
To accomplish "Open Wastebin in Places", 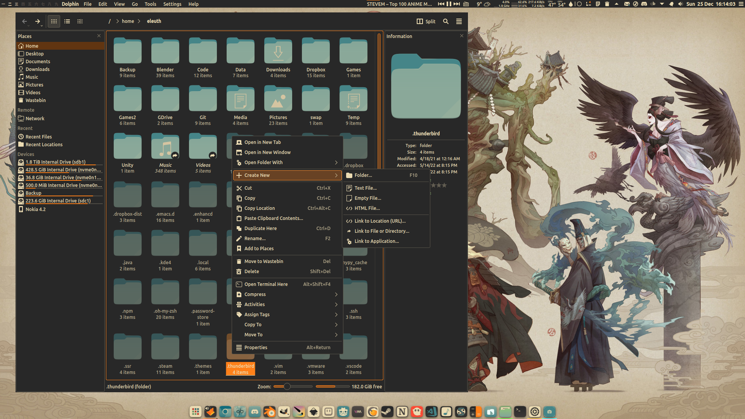I will [60, 100].
